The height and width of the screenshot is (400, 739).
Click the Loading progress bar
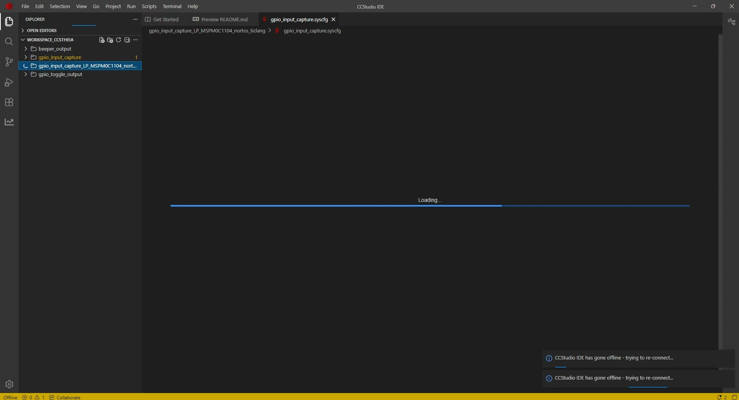(430, 206)
